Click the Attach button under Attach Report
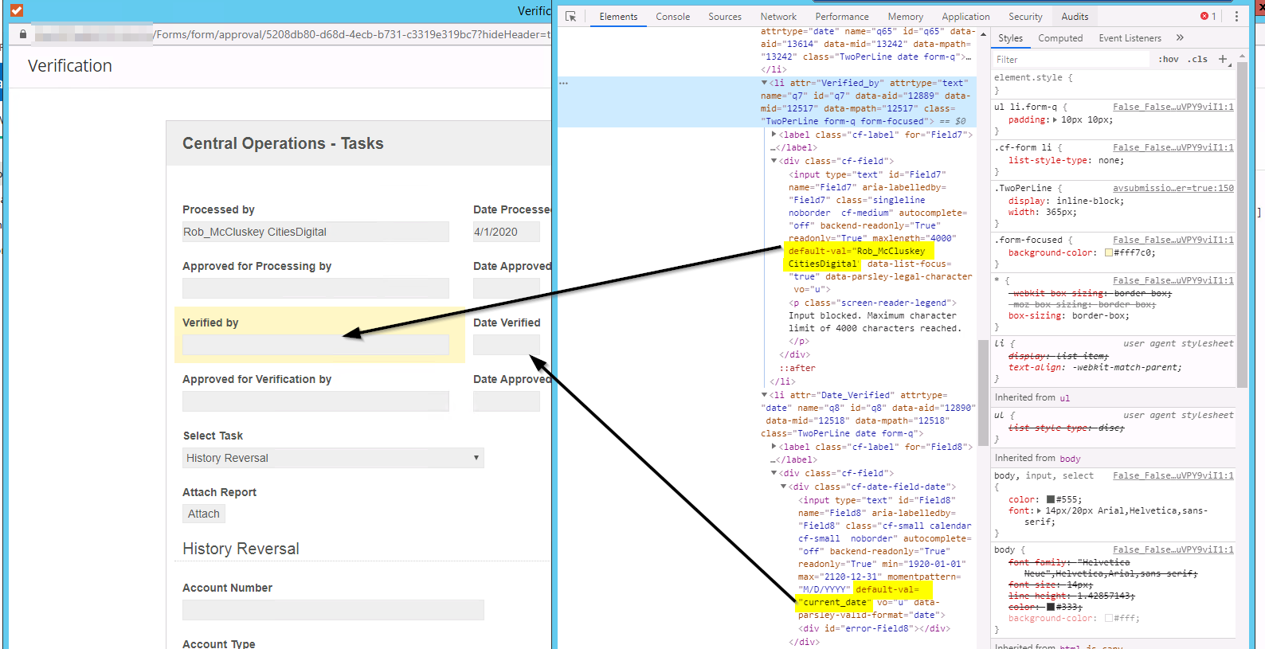 (x=204, y=514)
